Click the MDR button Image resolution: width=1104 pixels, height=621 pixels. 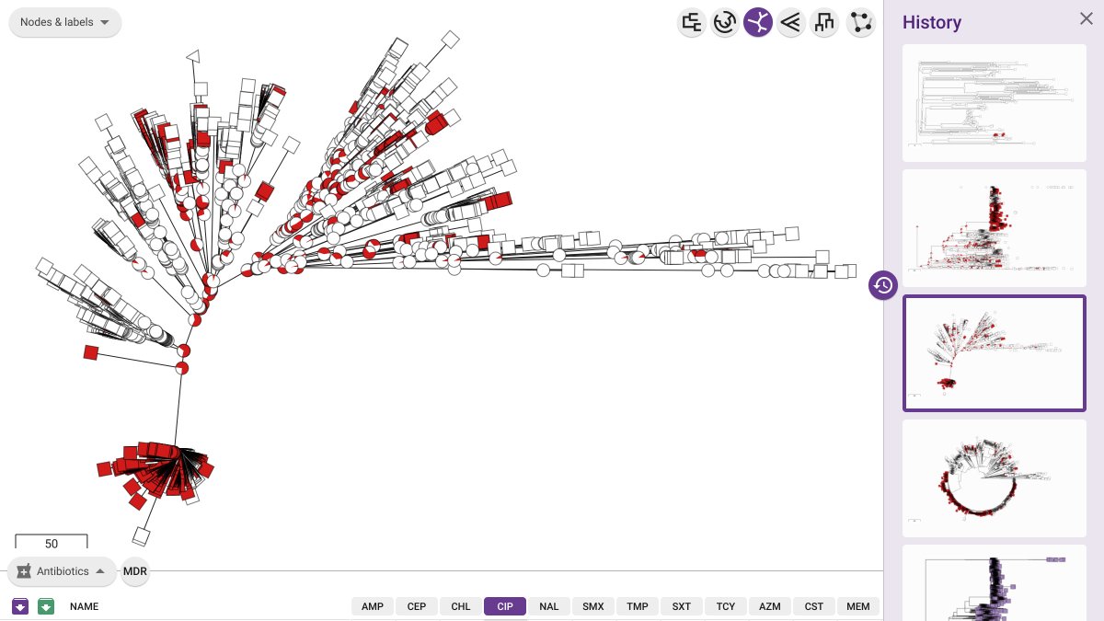135,571
